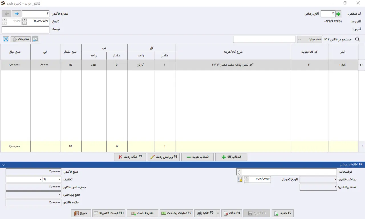The image size is (365, 219).
Task: Toggle full-screen table view icon
Action: (6, 39)
